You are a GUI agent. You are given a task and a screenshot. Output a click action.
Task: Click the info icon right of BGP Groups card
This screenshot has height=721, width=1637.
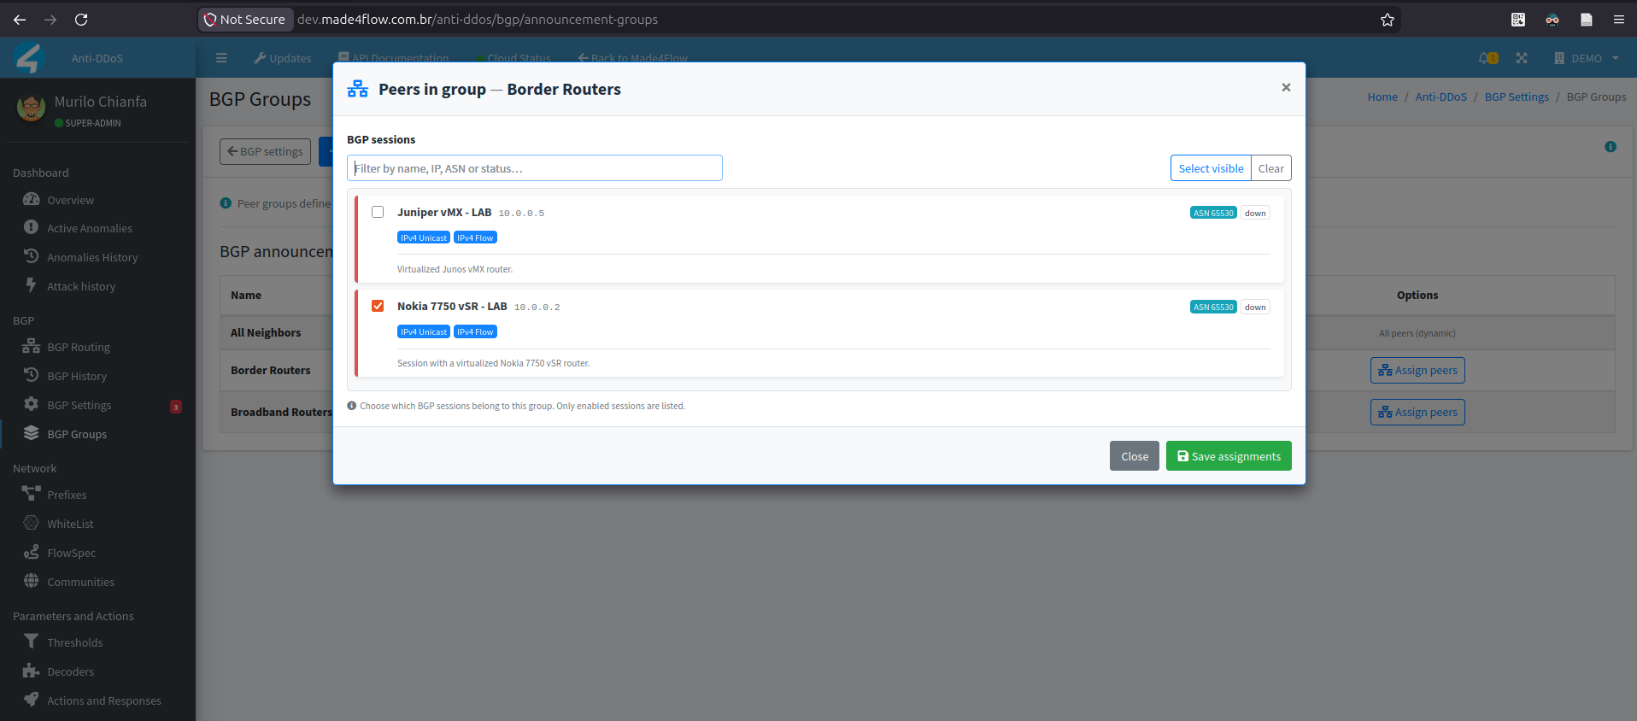1611,147
